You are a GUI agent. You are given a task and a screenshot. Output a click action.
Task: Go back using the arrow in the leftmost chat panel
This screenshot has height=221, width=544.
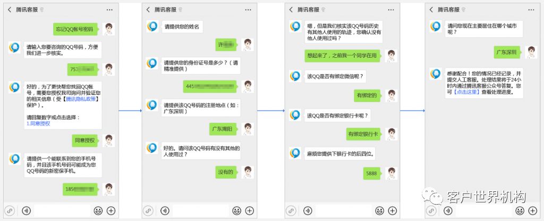point(9,10)
